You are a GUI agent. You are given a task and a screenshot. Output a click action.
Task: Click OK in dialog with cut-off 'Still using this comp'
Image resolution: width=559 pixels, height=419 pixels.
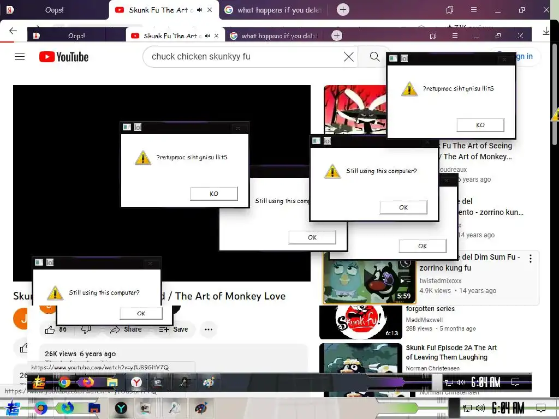(x=312, y=237)
